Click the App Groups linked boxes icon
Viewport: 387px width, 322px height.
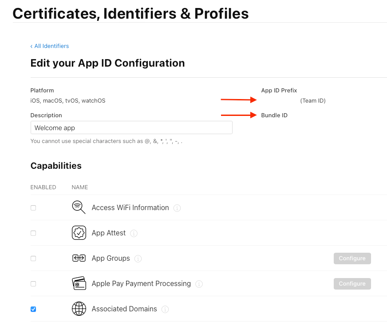[x=79, y=258]
